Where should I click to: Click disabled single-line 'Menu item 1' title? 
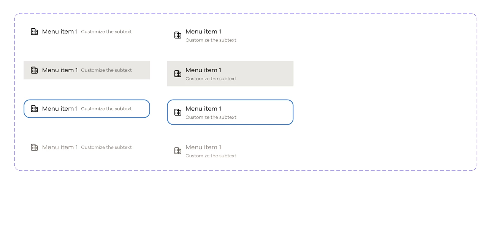pyautogui.click(x=60, y=147)
